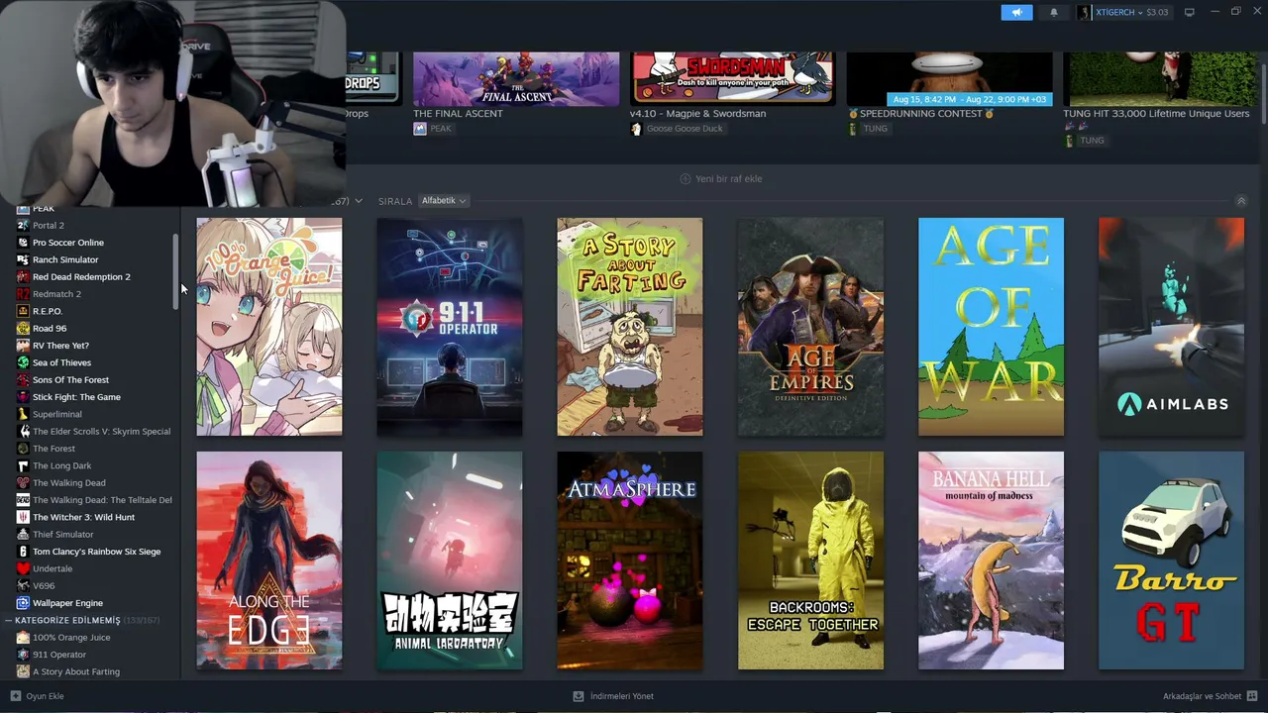Open 'v4.10 - Magpie & Swordsman' news link
1268x713 pixels.
click(697, 114)
